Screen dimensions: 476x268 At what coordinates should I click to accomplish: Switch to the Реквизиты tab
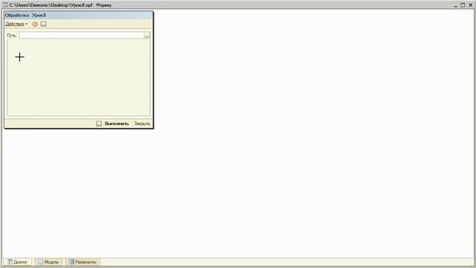[83, 261]
